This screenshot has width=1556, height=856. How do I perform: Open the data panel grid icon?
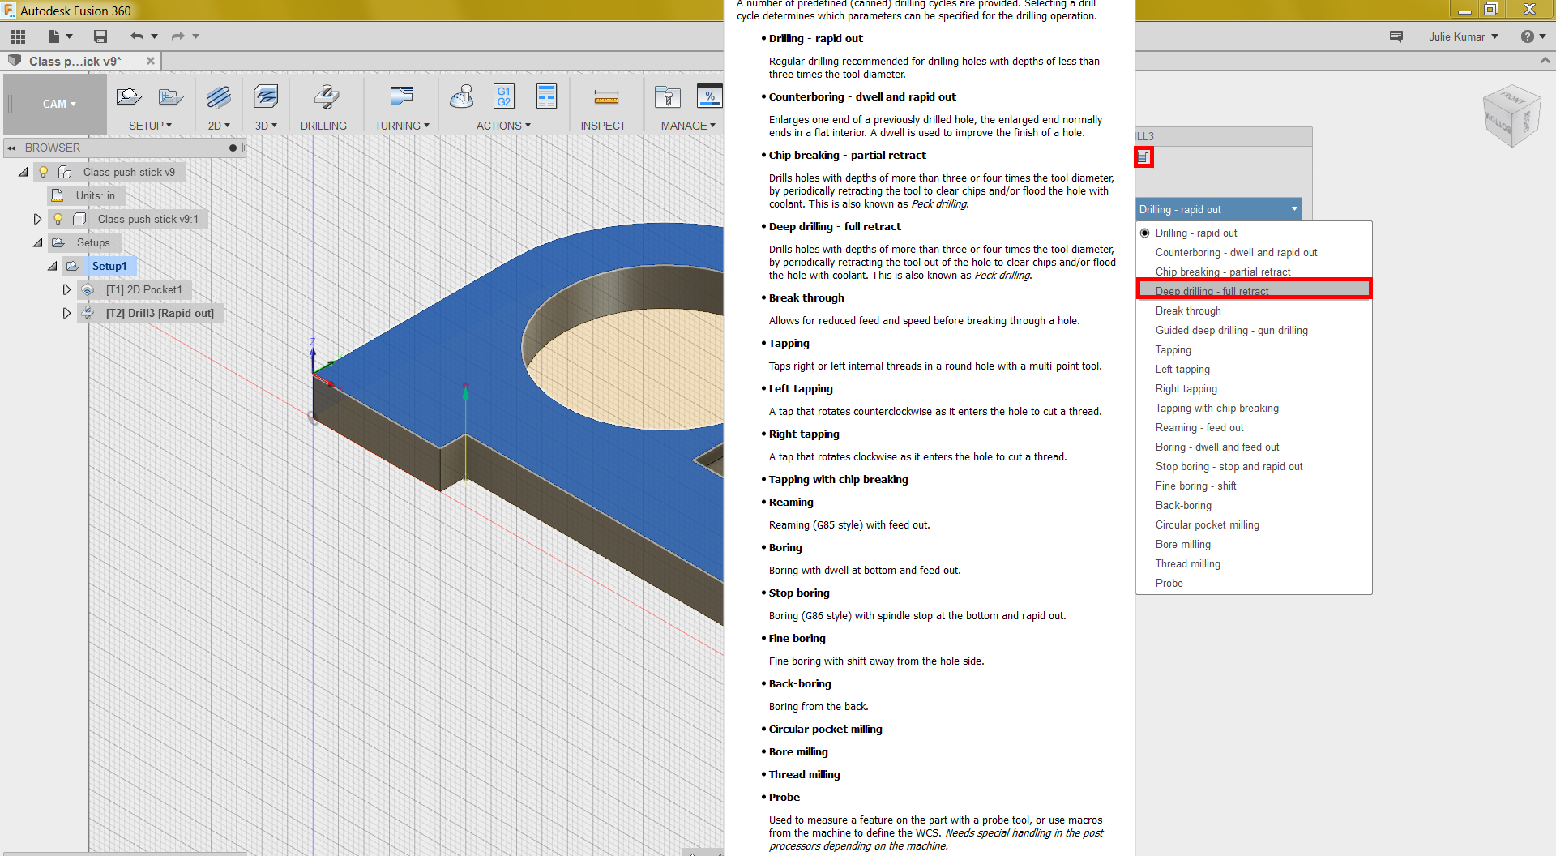tap(19, 36)
